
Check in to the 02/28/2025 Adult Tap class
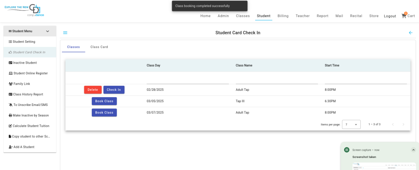(x=114, y=90)
